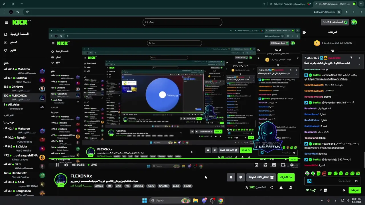Click the person icon beside the report triangle

point(291,187)
